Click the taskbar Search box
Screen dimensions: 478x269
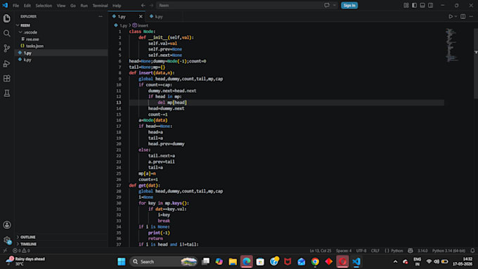[164, 261]
